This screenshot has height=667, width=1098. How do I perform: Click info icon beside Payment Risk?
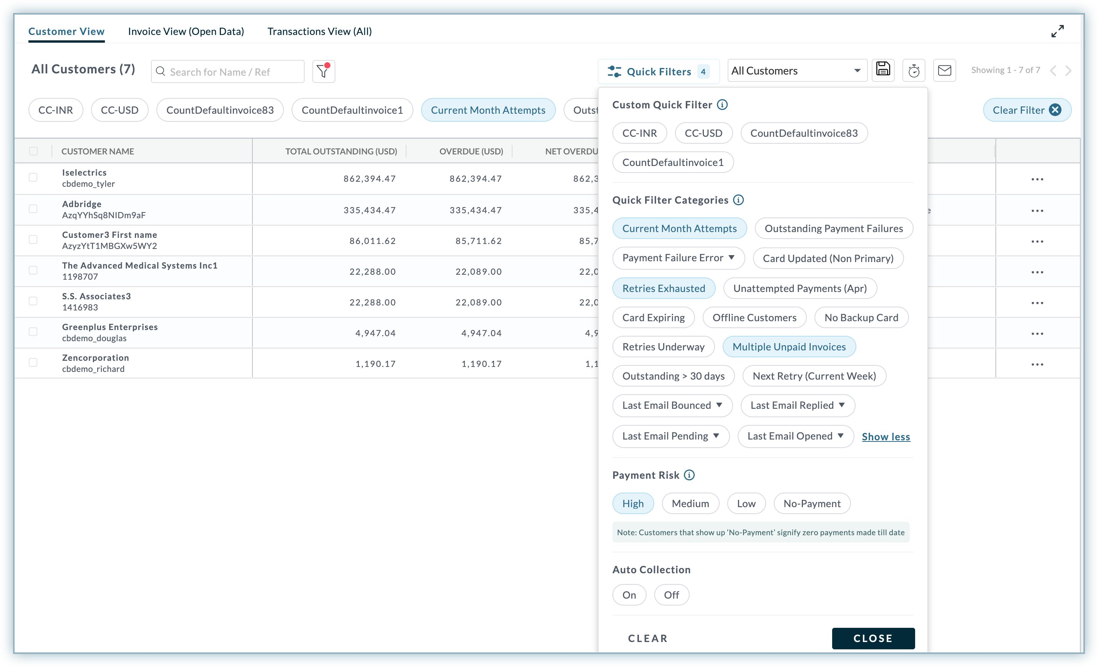click(x=689, y=475)
